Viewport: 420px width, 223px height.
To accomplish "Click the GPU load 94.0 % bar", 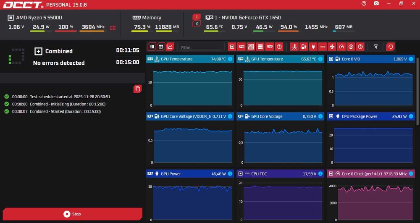I will tap(288, 31).
